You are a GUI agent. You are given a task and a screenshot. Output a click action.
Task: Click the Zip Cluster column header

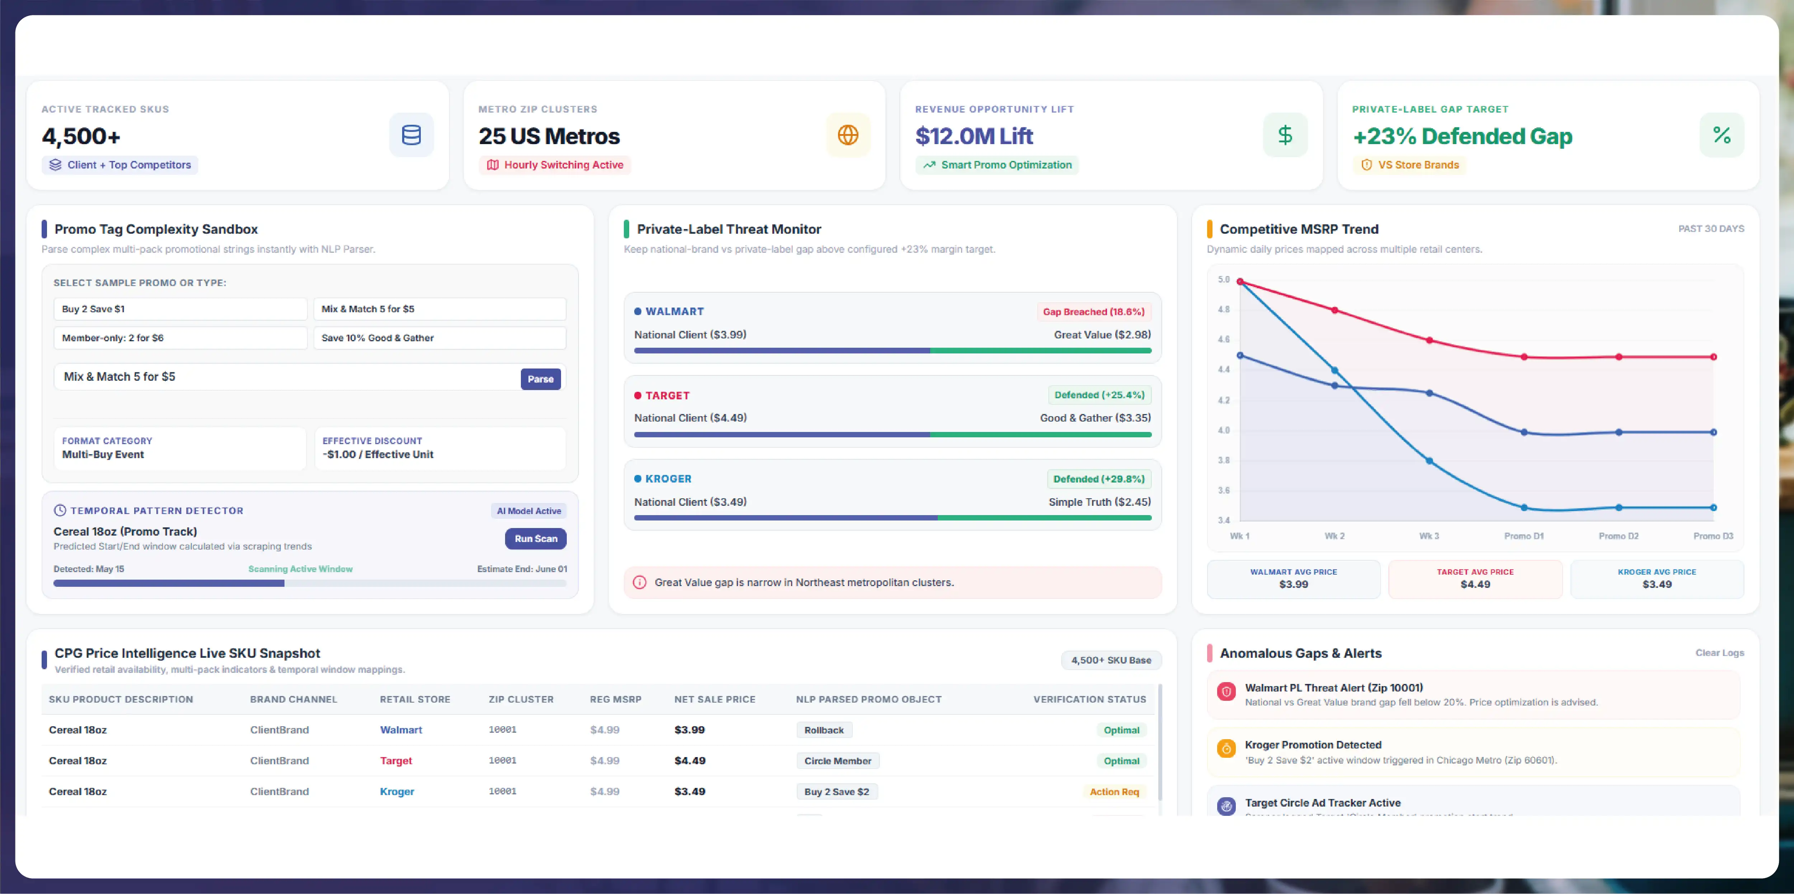[x=521, y=699]
